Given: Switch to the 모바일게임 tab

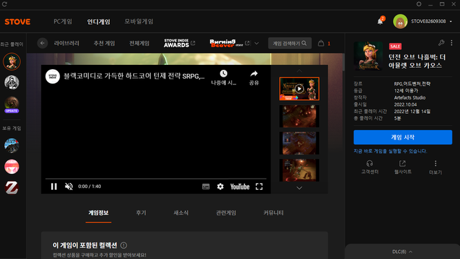Looking at the screenshot, I should coord(139,21).
